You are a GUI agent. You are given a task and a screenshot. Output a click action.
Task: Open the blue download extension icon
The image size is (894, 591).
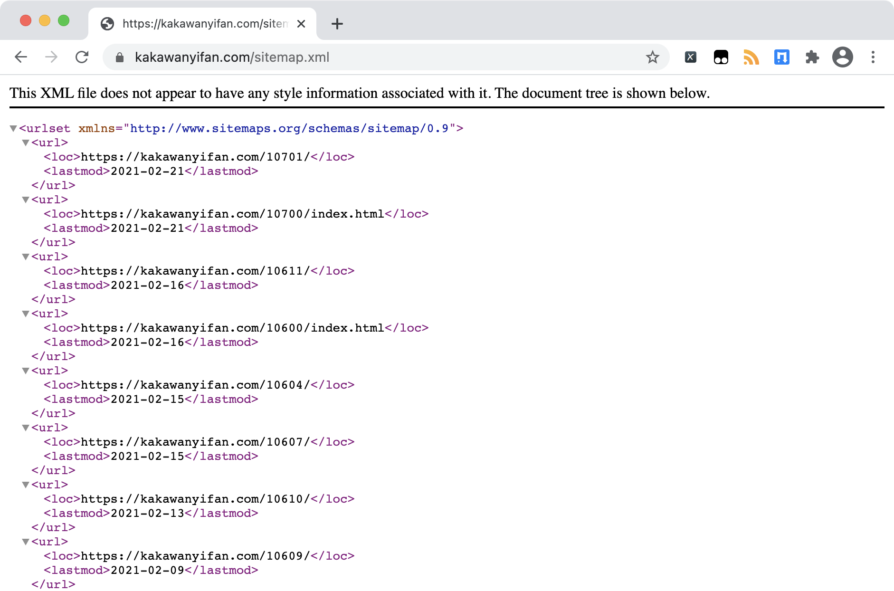[781, 57]
